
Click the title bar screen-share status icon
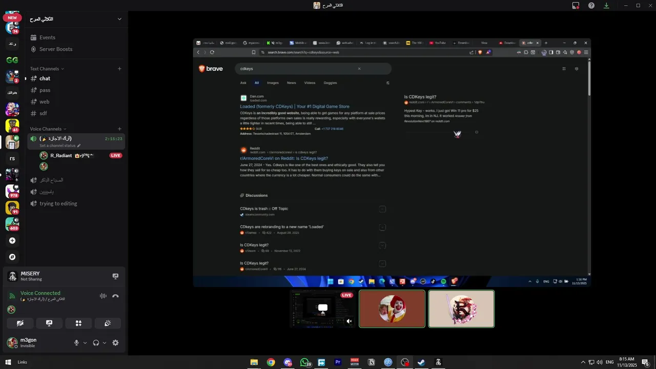pyautogui.click(x=576, y=5)
